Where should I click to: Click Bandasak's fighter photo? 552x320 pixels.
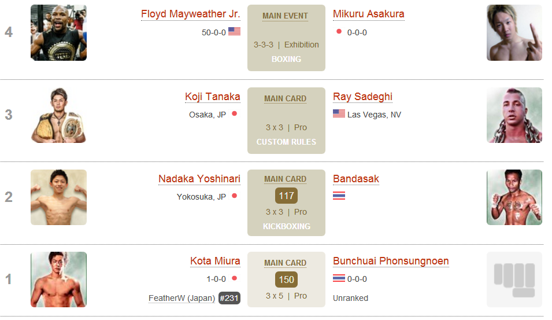(x=514, y=197)
